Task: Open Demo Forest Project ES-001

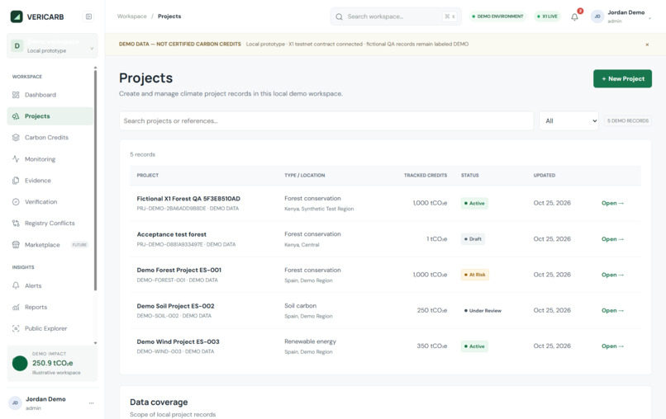Action: tap(612, 275)
